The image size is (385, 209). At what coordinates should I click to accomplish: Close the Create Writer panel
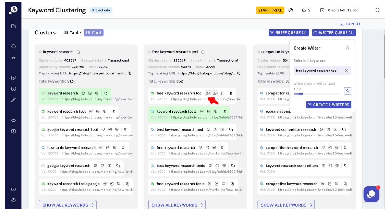click(347, 48)
